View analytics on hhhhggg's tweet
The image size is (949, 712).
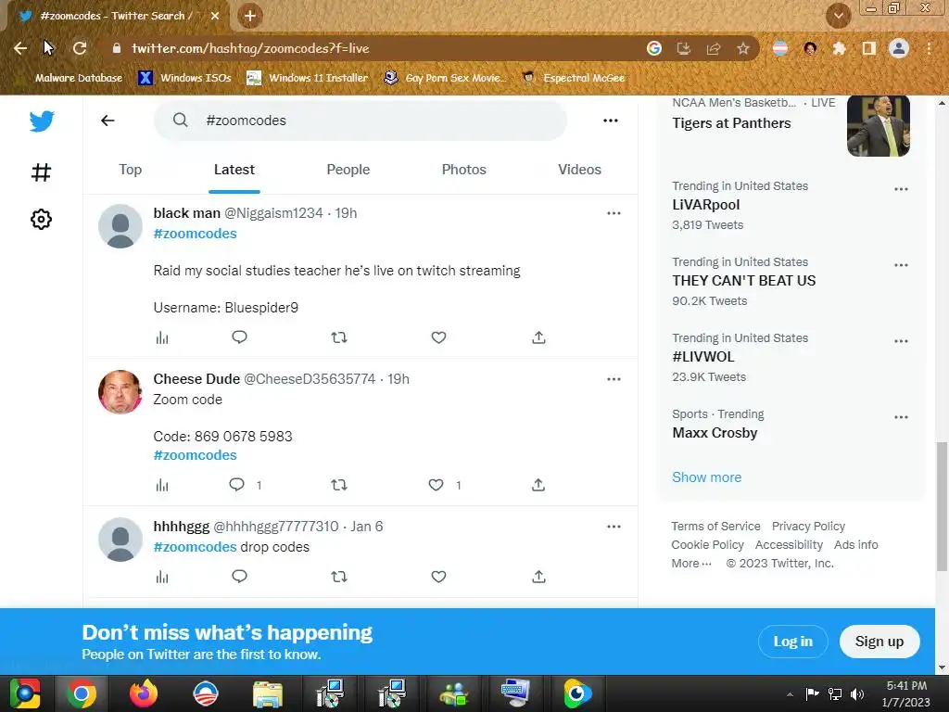162,577
